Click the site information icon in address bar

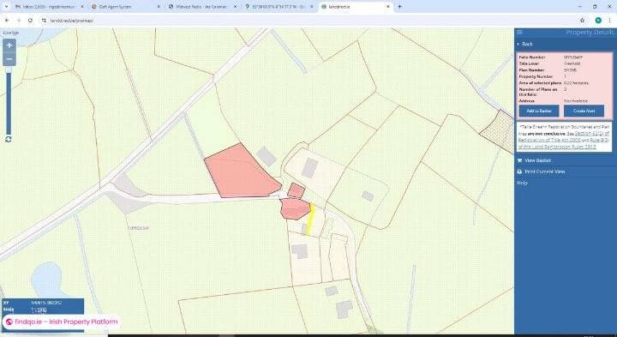click(44, 21)
